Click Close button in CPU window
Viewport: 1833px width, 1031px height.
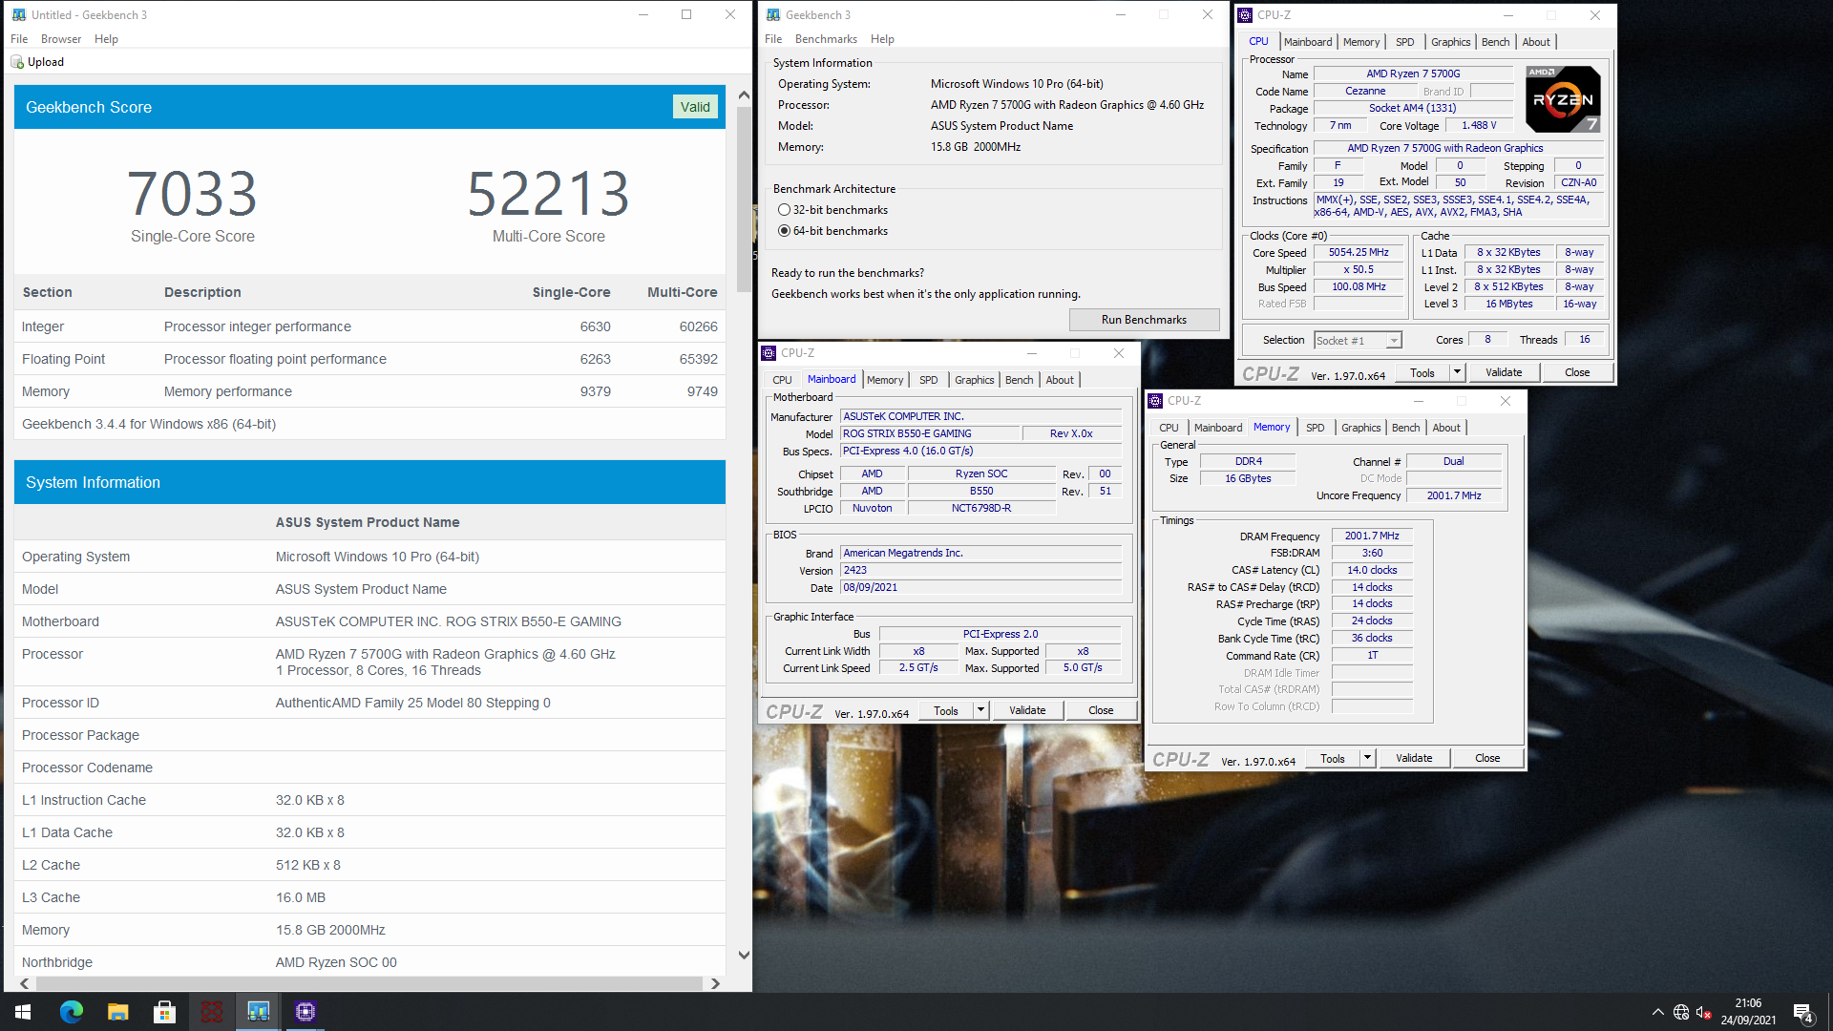(1577, 372)
